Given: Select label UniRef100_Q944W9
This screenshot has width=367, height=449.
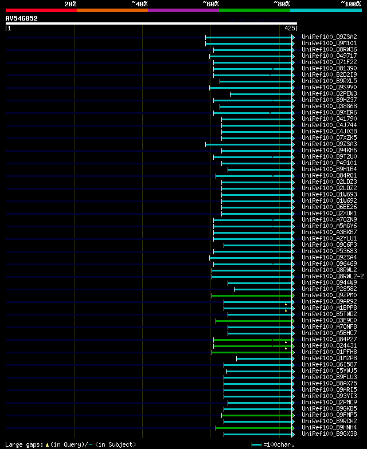Looking at the screenshot, I should tap(329, 283).
